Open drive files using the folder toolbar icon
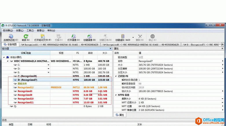 coord(43,36)
